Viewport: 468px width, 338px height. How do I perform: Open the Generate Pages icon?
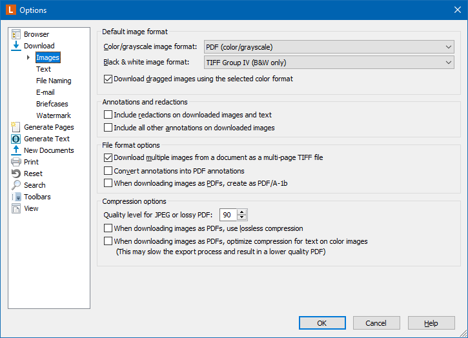tap(16, 127)
